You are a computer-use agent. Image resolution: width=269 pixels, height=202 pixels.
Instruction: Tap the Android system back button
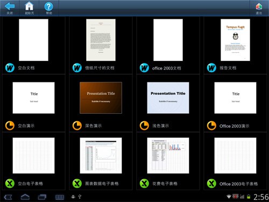8,197
